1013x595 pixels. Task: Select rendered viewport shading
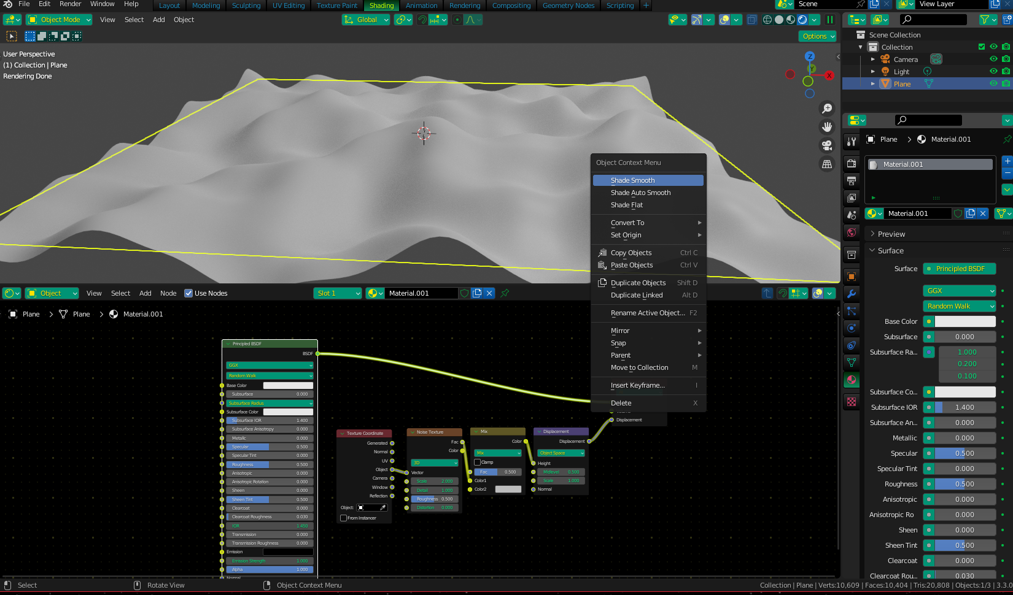click(802, 20)
